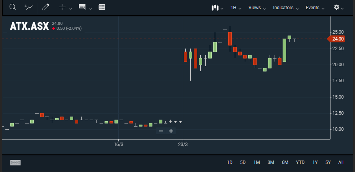The height and width of the screenshot is (172, 355).
Task: Click the 0.50 (-2.04%) change text
Action: tap(69, 29)
